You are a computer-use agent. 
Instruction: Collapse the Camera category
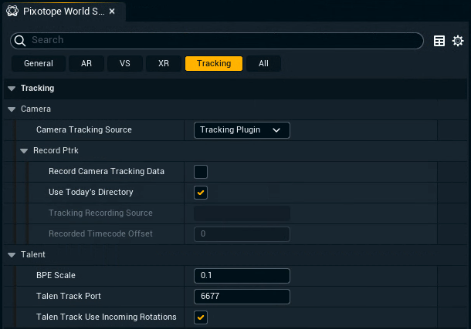tap(12, 109)
